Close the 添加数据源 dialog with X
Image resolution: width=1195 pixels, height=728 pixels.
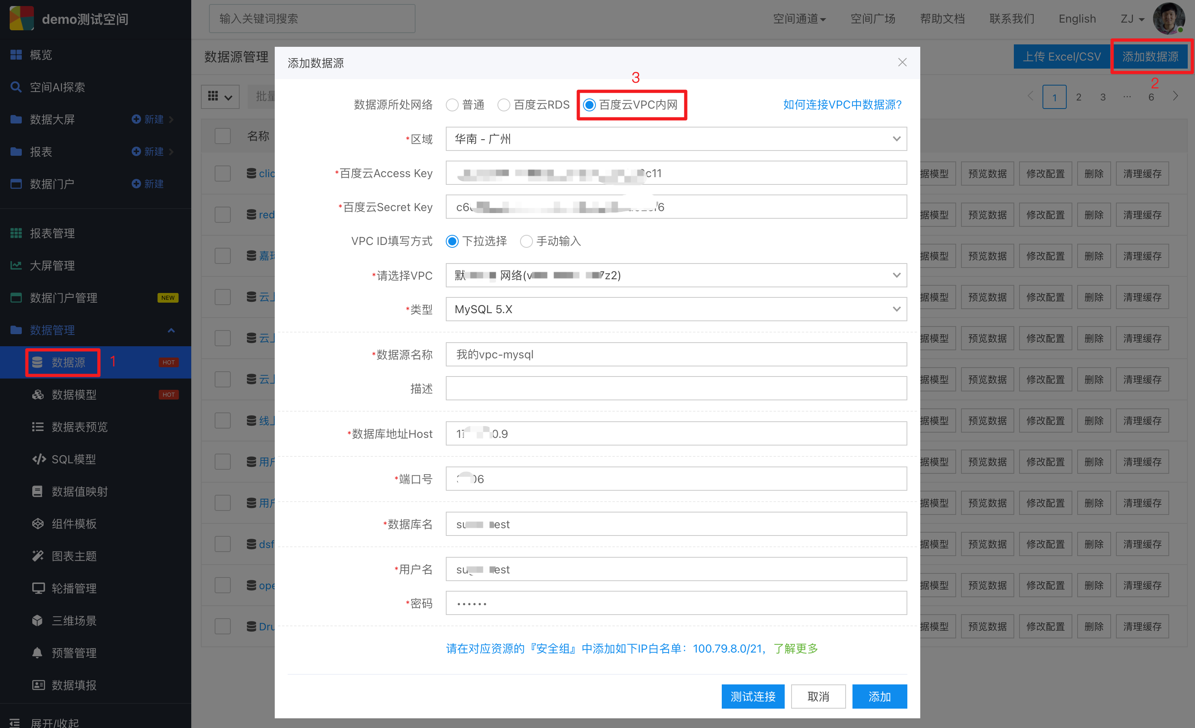coord(902,63)
